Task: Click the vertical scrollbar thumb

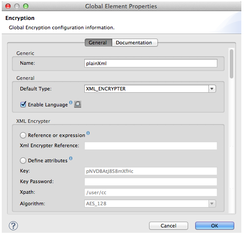Action: (232, 64)
